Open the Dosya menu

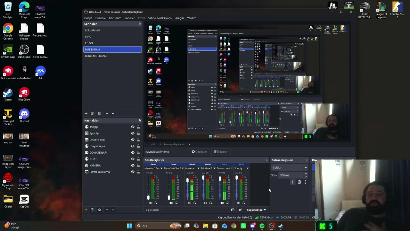[88, 18]
